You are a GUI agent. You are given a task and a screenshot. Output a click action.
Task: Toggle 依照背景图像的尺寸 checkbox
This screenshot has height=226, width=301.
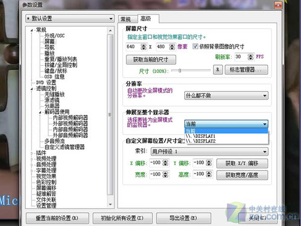click(x=195, y=46)
